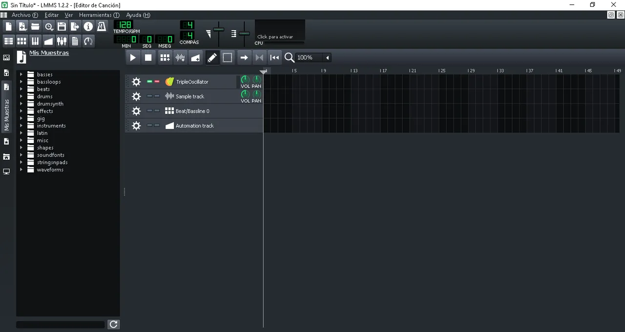Create new project from template
The height and width of the screenshot is (332, 625).
[x=22, y=26]
